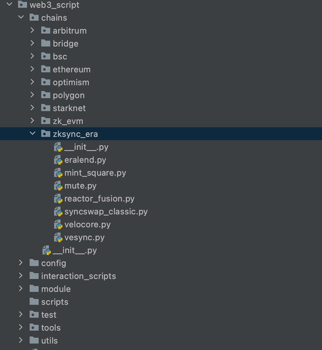Click the test package folder icon
Image resolution: width=322 pixels, height=350 pixels.
34,314
